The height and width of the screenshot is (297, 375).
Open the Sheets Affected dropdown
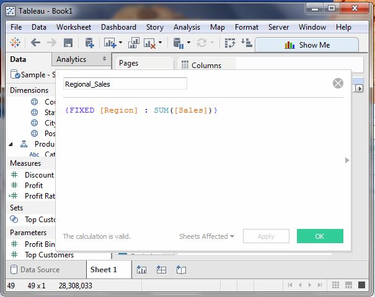click(x=206, y=236)
